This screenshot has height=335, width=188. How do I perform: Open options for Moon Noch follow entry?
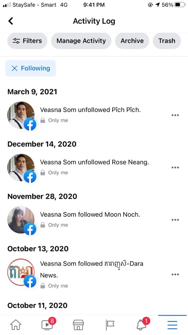175,220
